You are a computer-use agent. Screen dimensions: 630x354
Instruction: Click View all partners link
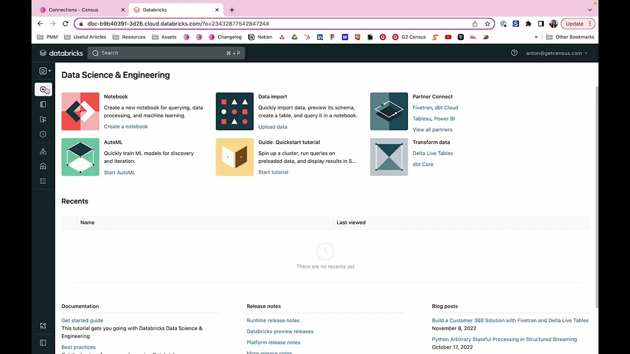click(x=433, y=130)
